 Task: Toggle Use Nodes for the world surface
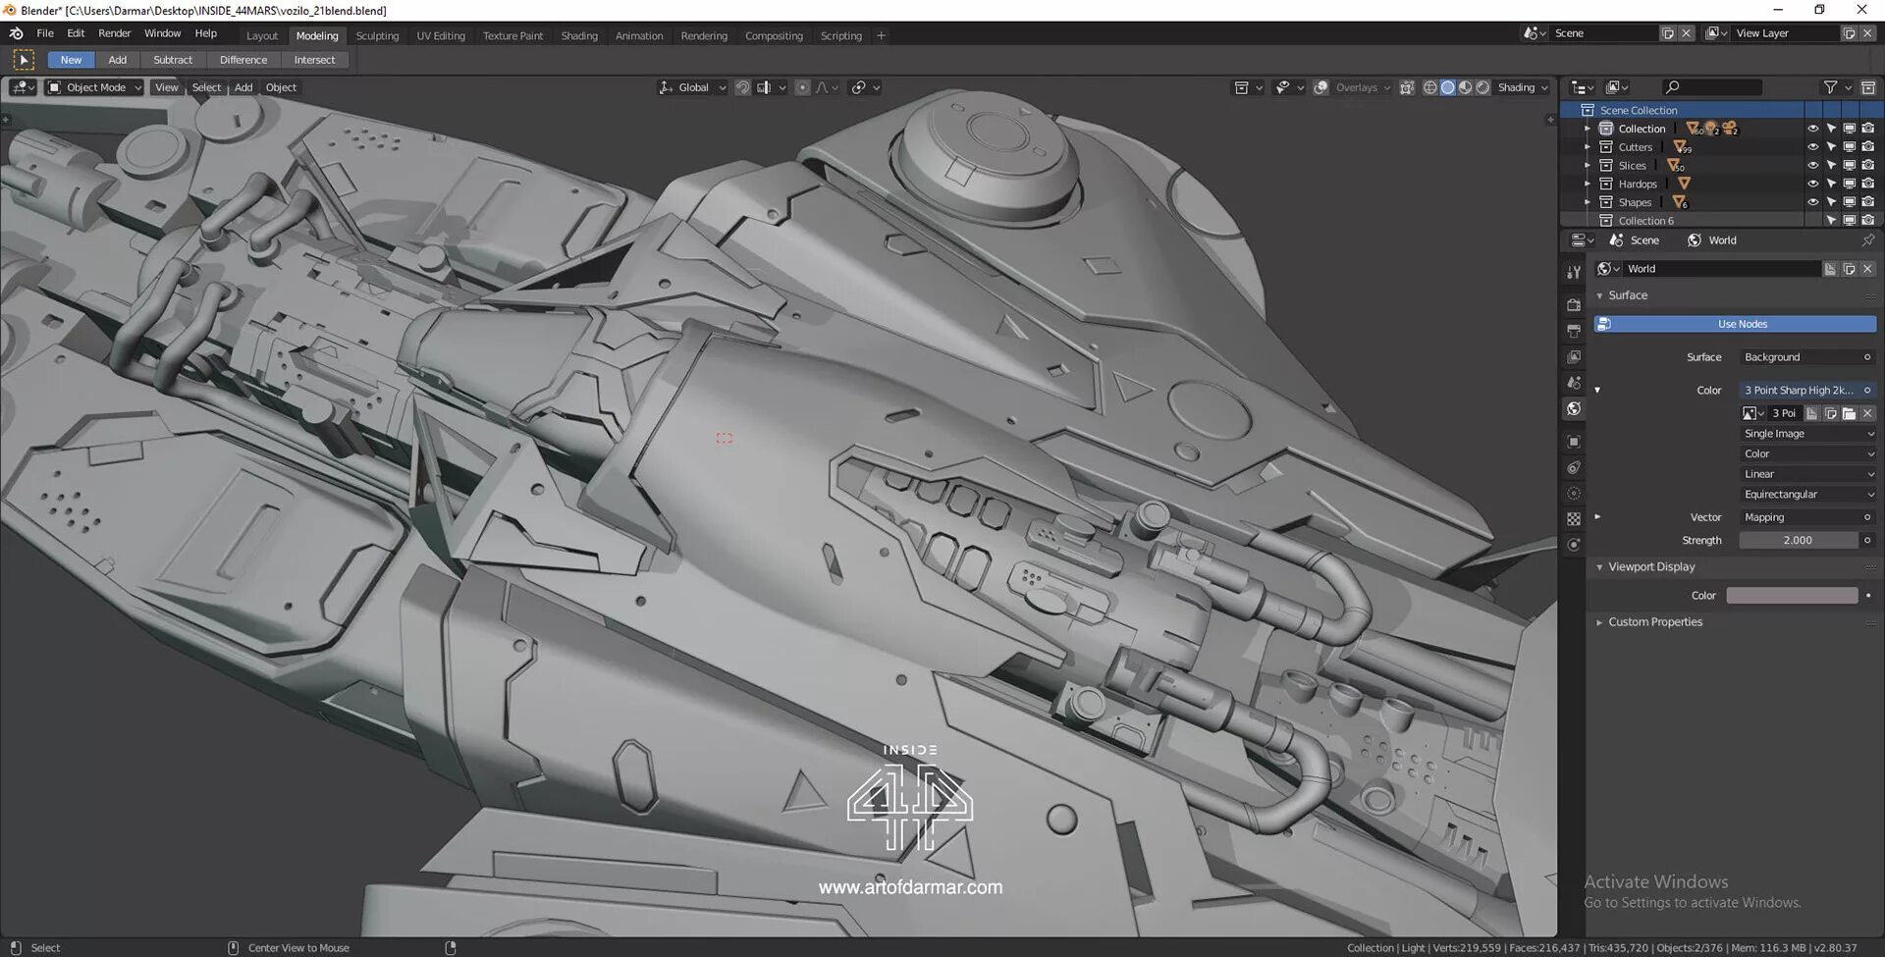(1735, 324)
